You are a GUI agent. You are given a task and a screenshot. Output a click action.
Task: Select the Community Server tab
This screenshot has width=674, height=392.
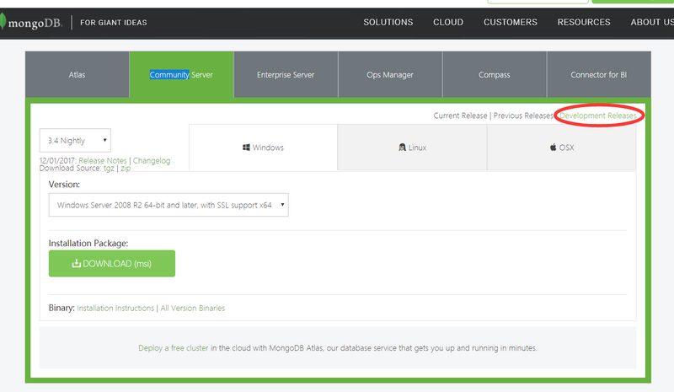pos(181,74)
